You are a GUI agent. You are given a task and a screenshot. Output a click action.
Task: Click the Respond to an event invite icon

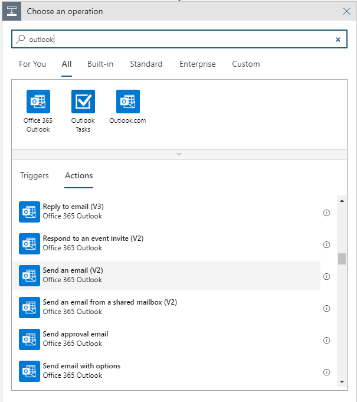(x=30, y=244)
